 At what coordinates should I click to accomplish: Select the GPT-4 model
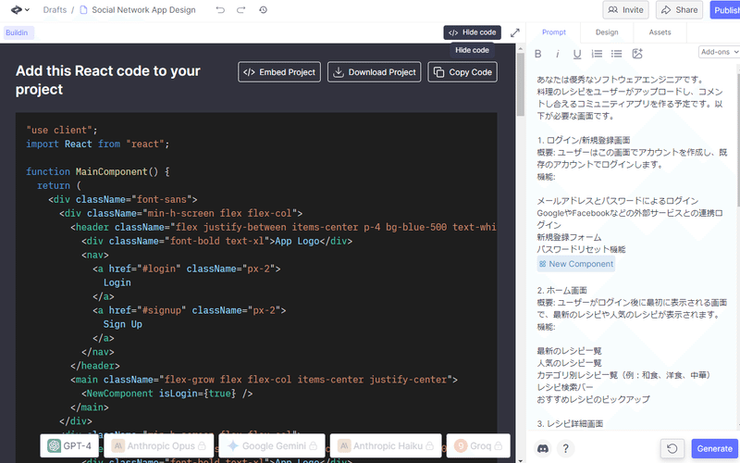(x=69, y=445)
